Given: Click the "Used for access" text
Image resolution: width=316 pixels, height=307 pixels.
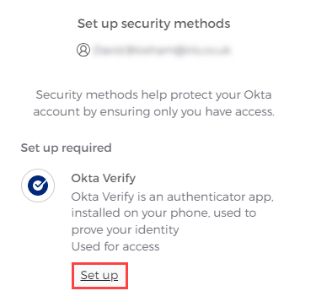Looking at the screenshot, I should tap(115, 246).
